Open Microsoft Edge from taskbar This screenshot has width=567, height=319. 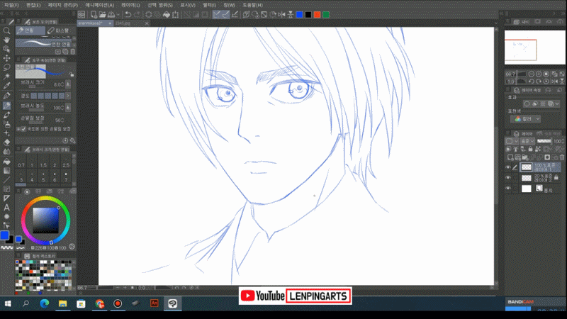[x=45, y=303]
